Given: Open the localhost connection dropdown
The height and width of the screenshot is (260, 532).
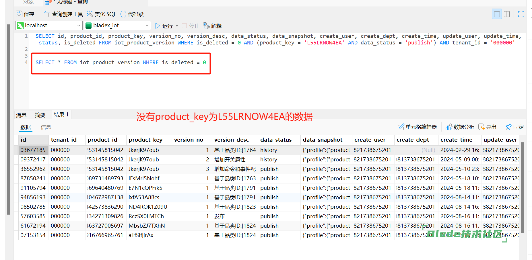Looking at the screenshot, I should pyautogui.click(x=49, y=26).
